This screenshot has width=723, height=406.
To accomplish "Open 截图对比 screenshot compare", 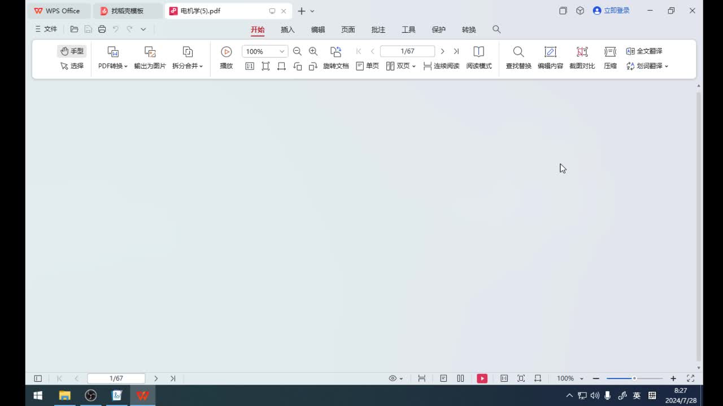I will [582, 58].
